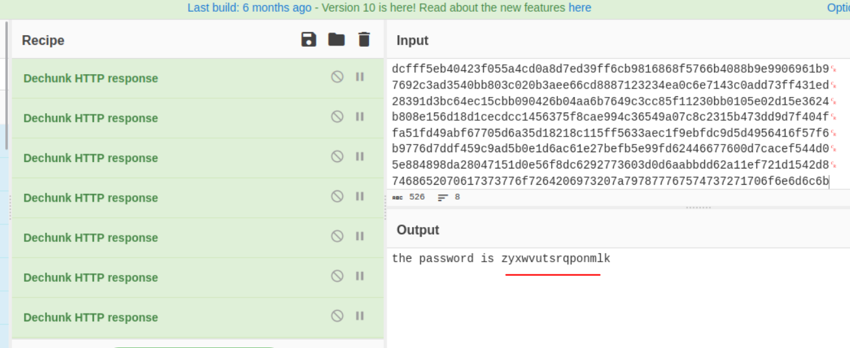The width and height of the screenshot is (850, 348).
Task: Select the fifth Dechunk HTTP response operation
Action: click(90, 237)
